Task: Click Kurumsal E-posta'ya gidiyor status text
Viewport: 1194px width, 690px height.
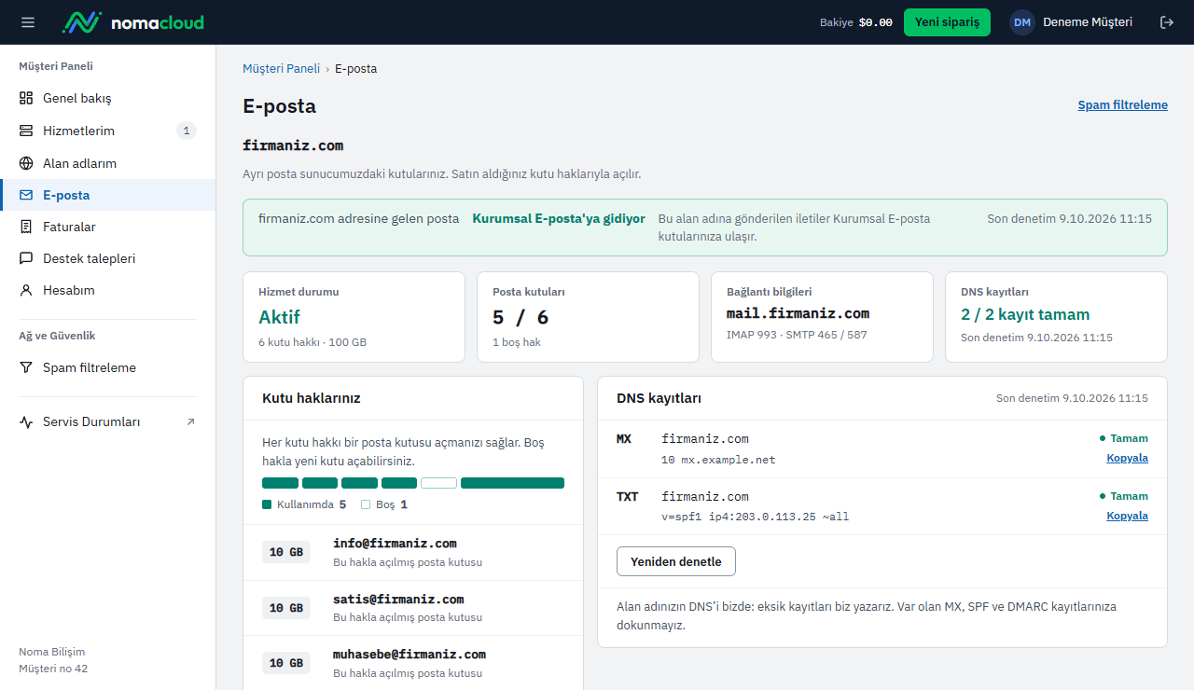Action: (x=559, y=218)
